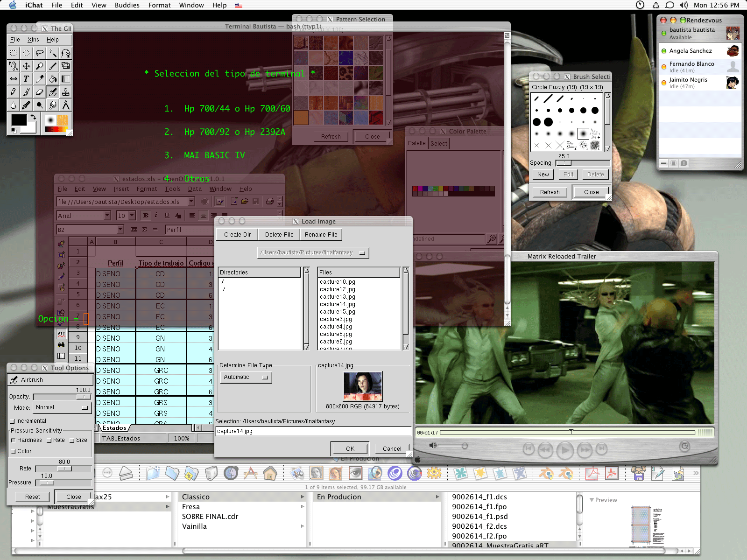Select the Text tool in GIMP toolbox
Viewport: 747px width, 560px height.
[x=27, y=79]
